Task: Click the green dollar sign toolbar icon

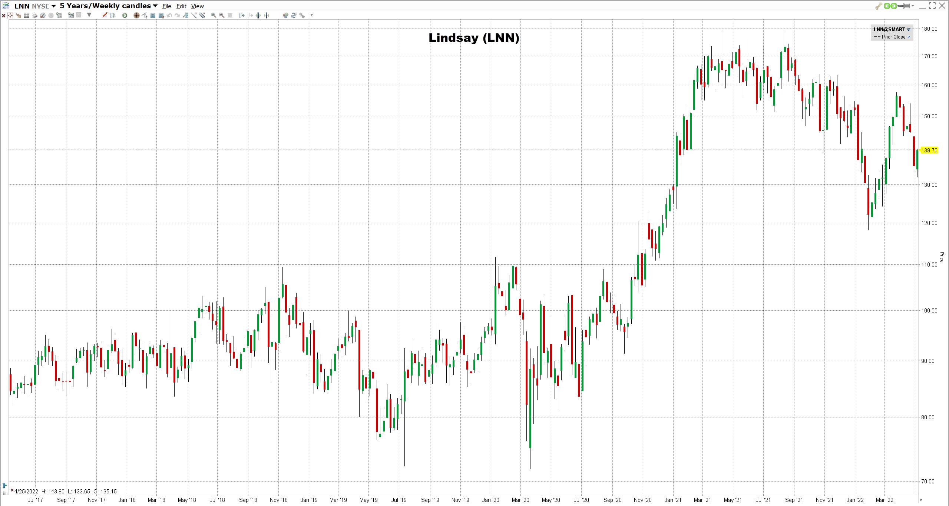Action: (125, 15)
